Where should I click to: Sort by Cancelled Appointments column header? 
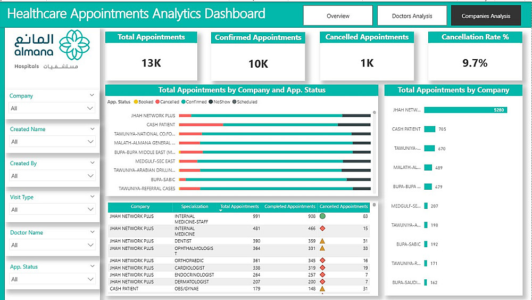click(x=343, y=207)
